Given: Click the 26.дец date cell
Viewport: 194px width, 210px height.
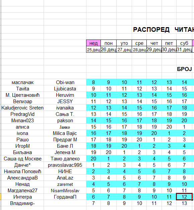Looking at the screenshot, I should (x=108, y=50).
